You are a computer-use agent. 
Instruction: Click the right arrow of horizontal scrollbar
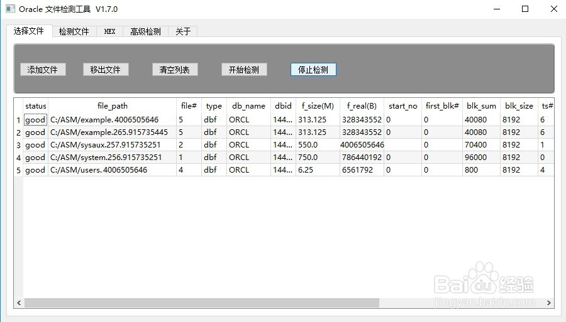pos(549,303)
